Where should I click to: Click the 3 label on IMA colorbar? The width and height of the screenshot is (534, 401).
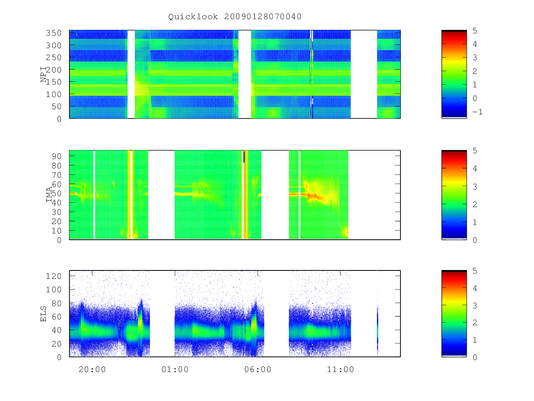(x=475, y=186)
